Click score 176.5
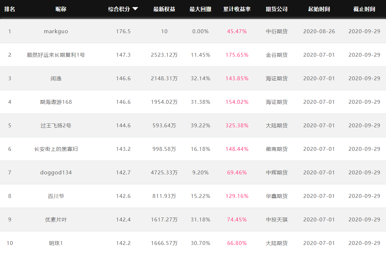Image resolution: width=386 pixels, height=253 pixels. [123, 32]
